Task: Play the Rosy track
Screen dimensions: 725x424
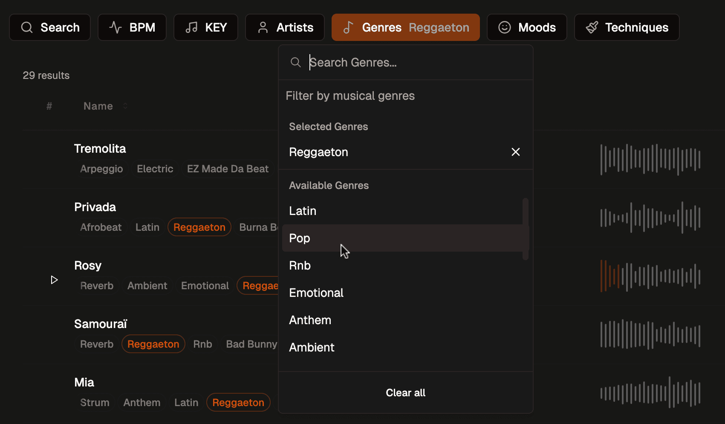Action: (x=54, y=280)
